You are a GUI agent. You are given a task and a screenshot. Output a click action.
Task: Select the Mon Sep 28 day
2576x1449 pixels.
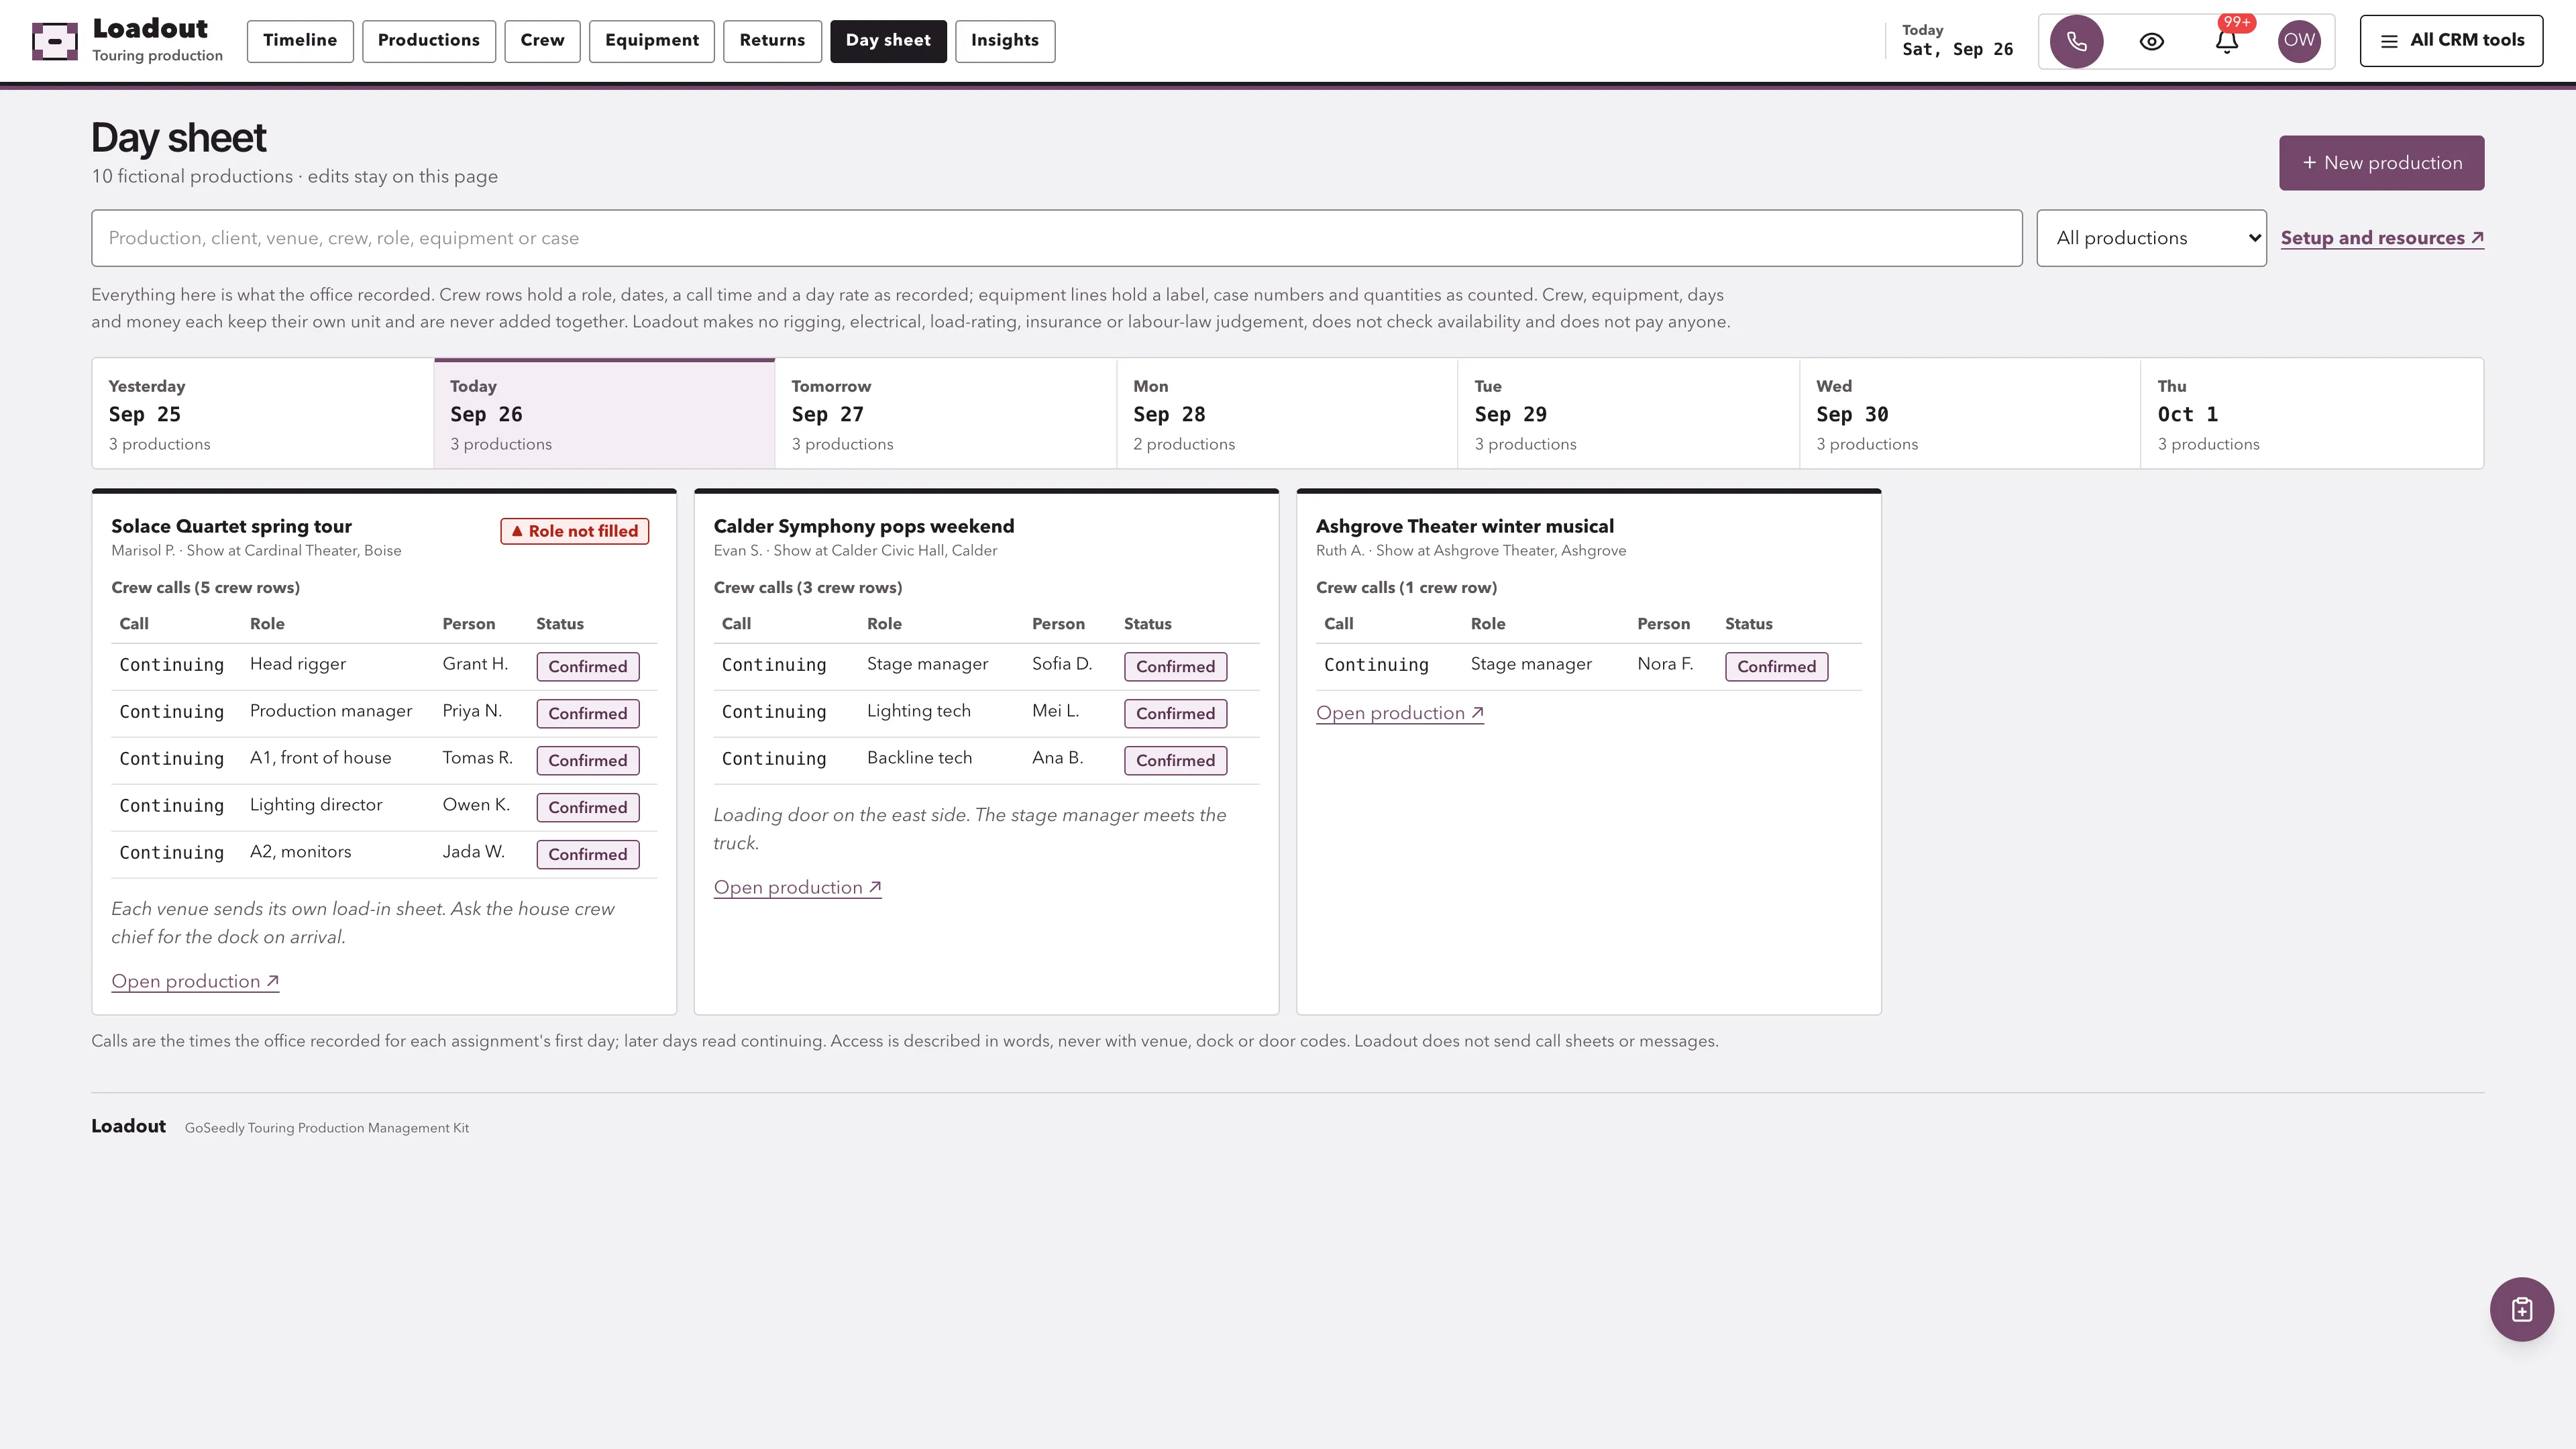click(1287, 414)
